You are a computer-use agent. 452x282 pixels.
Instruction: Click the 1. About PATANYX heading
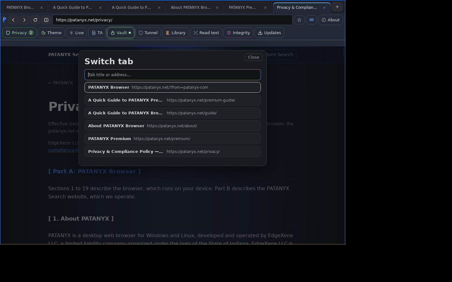click(81, 219)
